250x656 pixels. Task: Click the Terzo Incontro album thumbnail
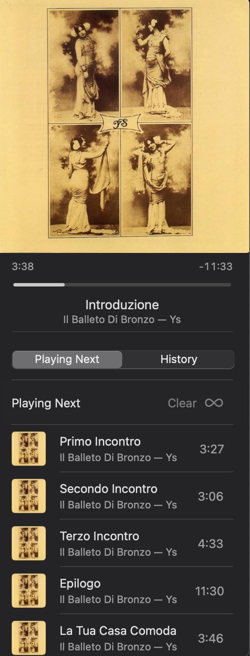tap(29, 543)
